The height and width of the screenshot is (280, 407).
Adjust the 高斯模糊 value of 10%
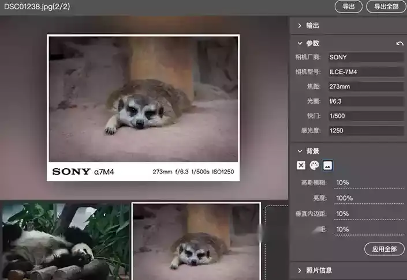point(368,183)
